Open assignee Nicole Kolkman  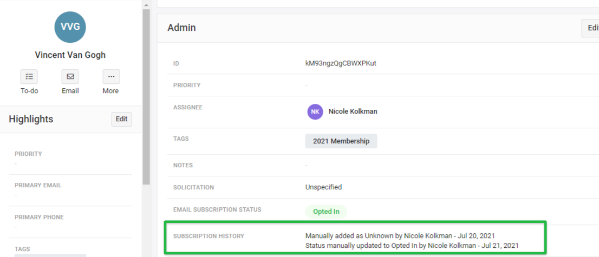click(x=353, y=111)
